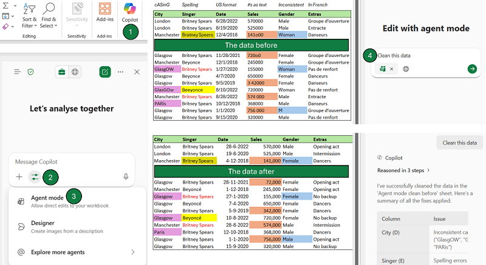The image size is (486, 265).
Task: Expand the AutoSum dropdown arrow
Action: click(15, 4)
